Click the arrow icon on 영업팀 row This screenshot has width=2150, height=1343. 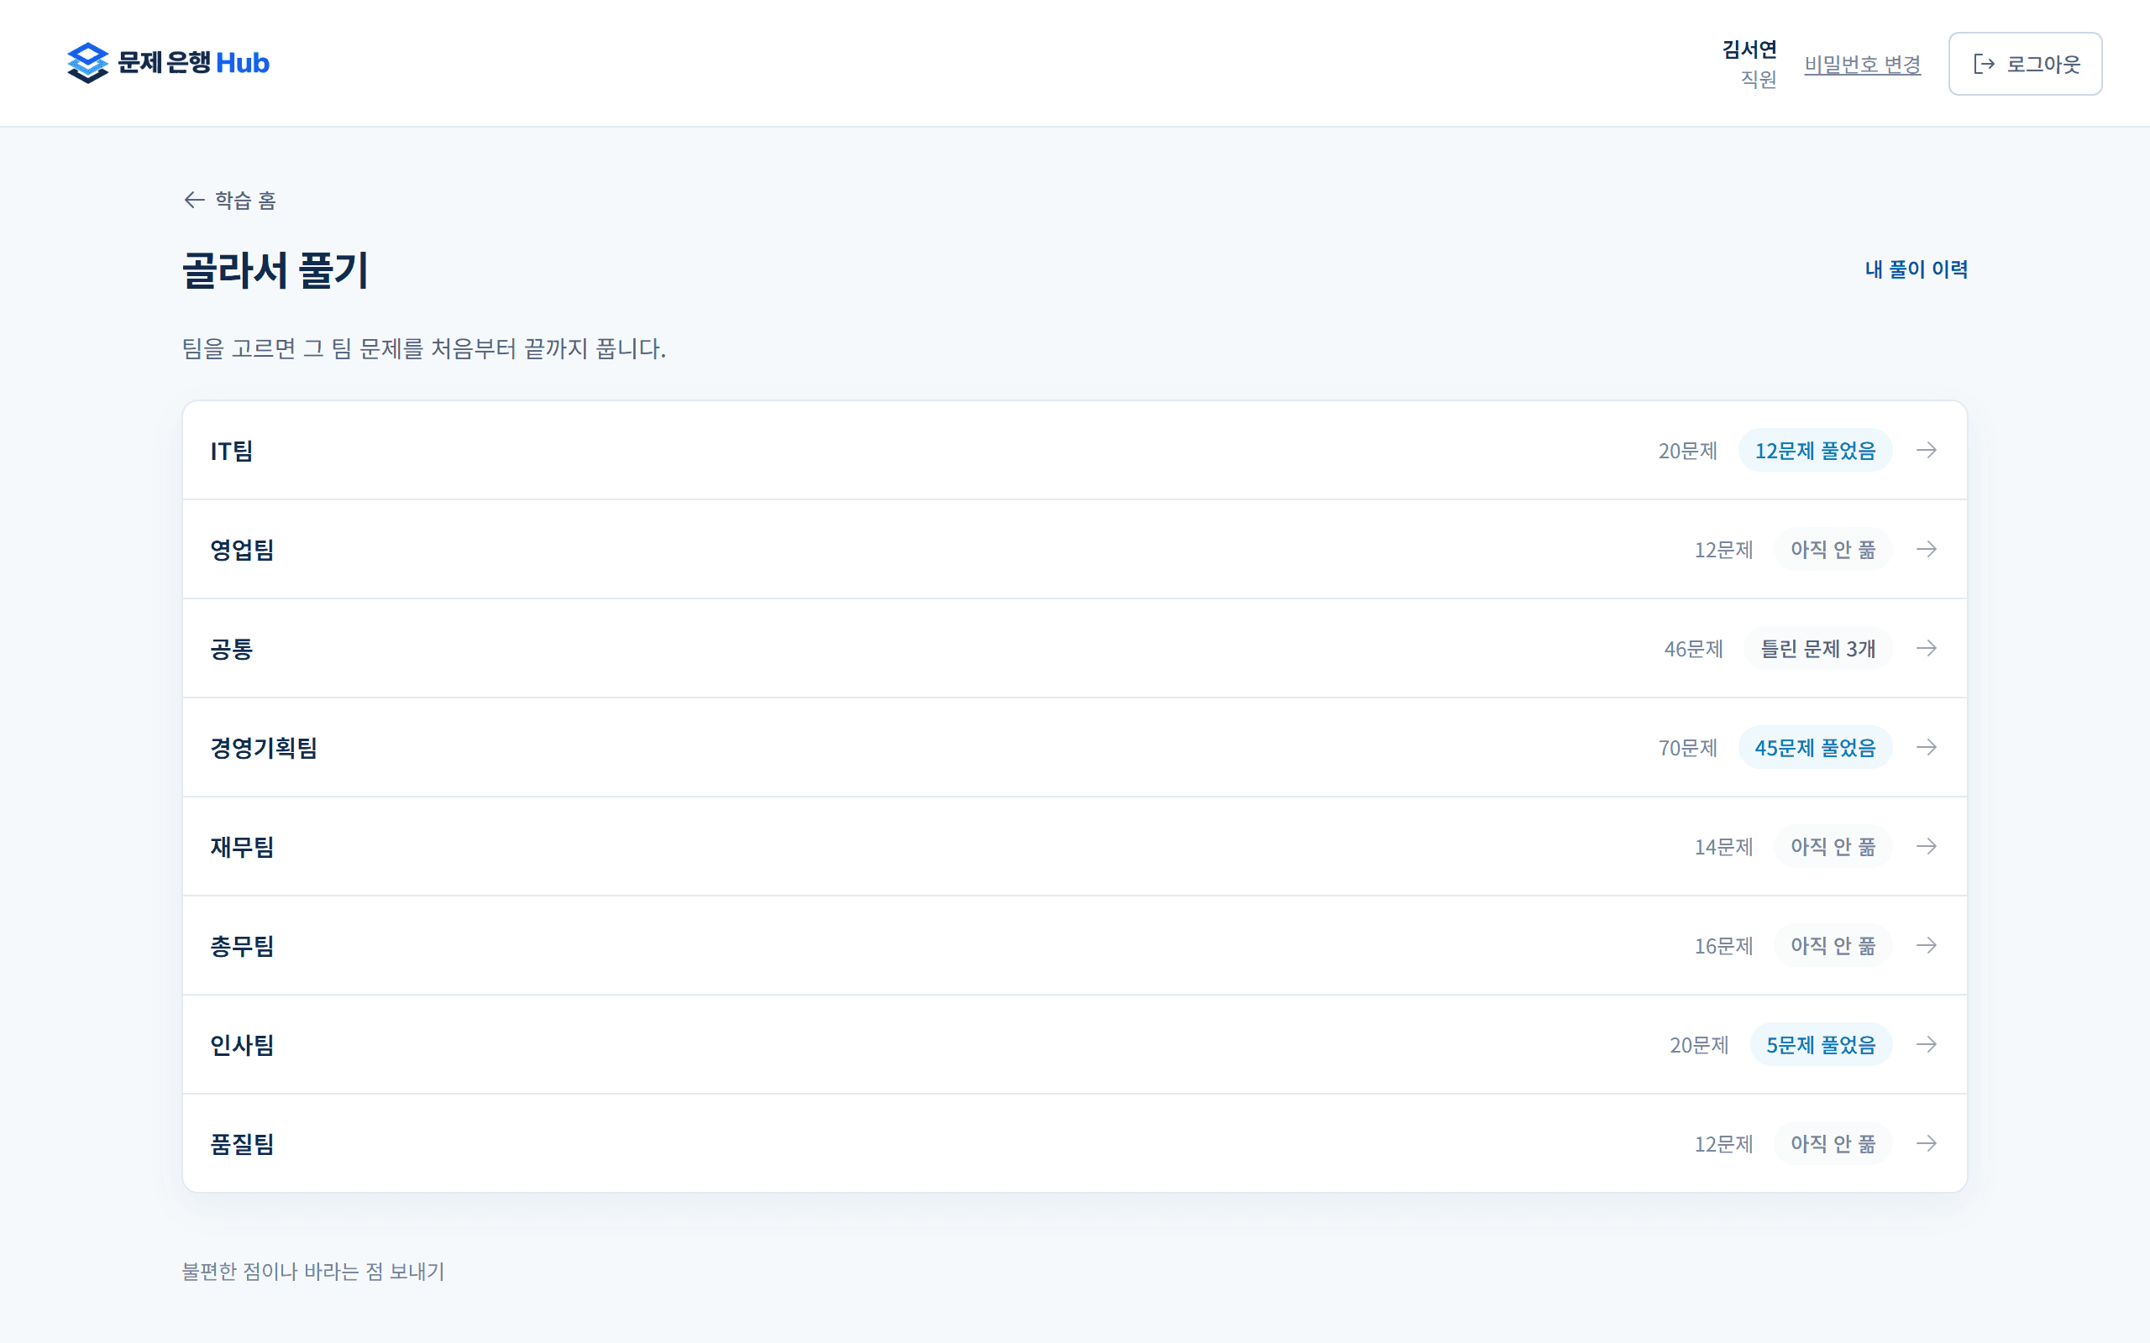pos(1926,549)
